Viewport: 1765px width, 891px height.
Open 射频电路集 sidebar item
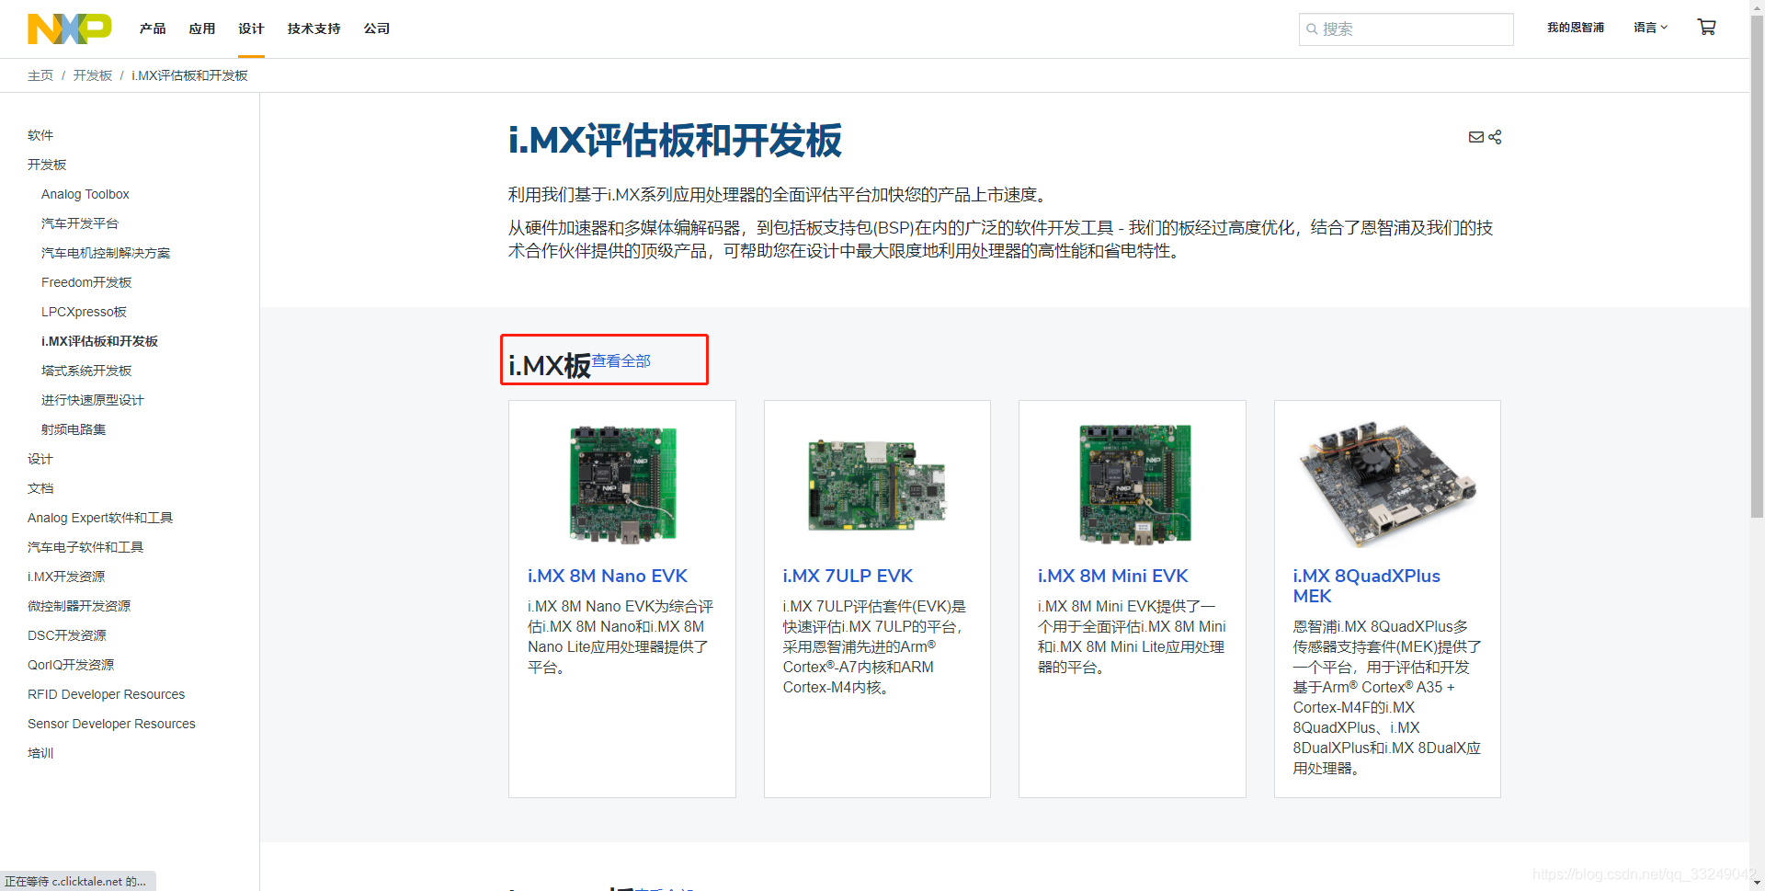74,429
